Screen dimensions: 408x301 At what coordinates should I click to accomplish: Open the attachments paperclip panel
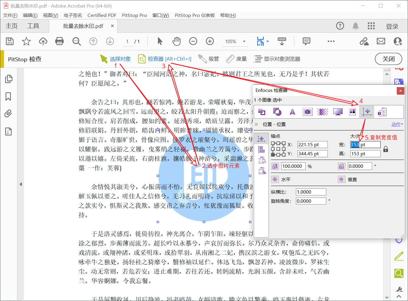coord(9,114)
